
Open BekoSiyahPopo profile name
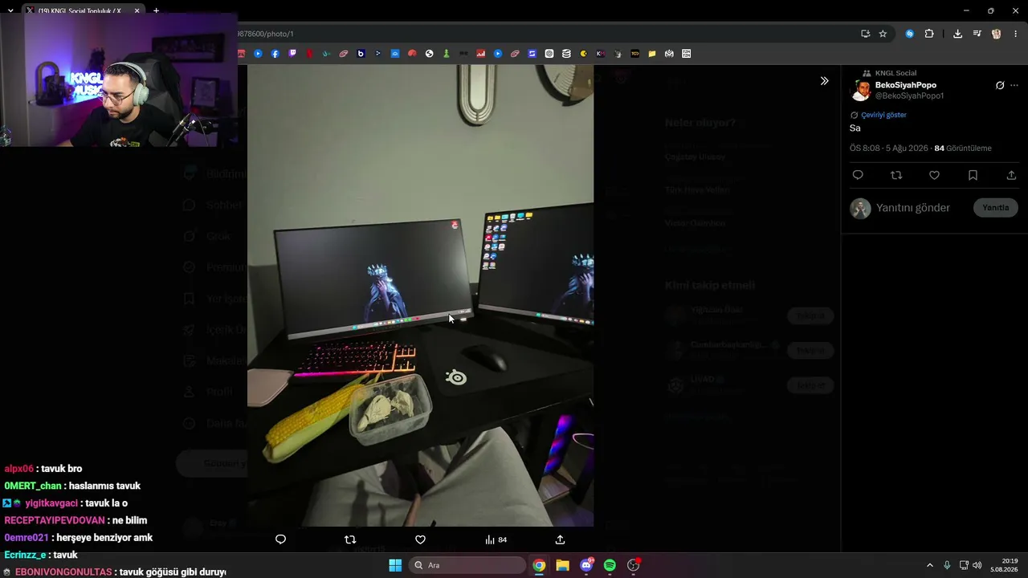coord(905,85)
